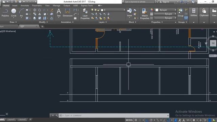Start the Dimension tool
This screenshot has height=122, width=217.
pos(67,13)
